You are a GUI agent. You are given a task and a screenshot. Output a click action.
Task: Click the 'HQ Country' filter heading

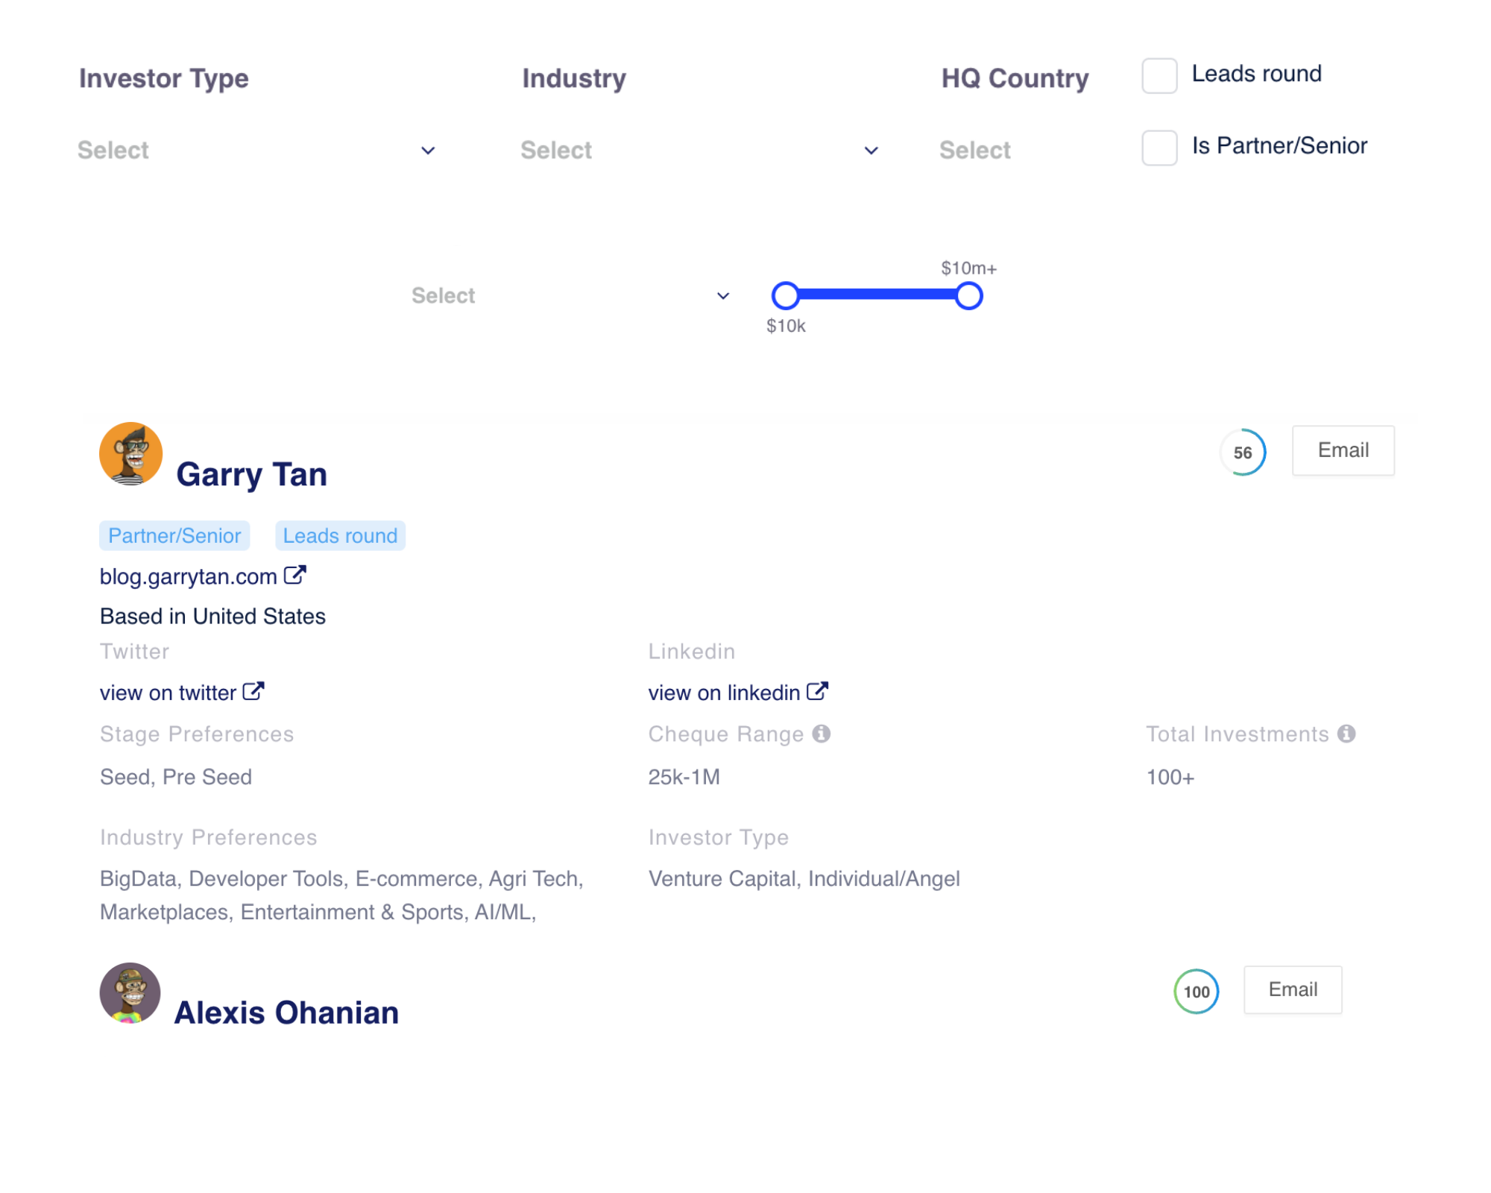click(1015, 78)
